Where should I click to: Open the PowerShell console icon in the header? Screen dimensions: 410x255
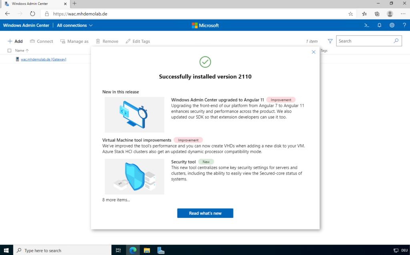(x=366, y=25)
